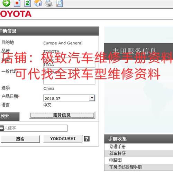Open the product date dropdown 2018.07

click(69, 98)
